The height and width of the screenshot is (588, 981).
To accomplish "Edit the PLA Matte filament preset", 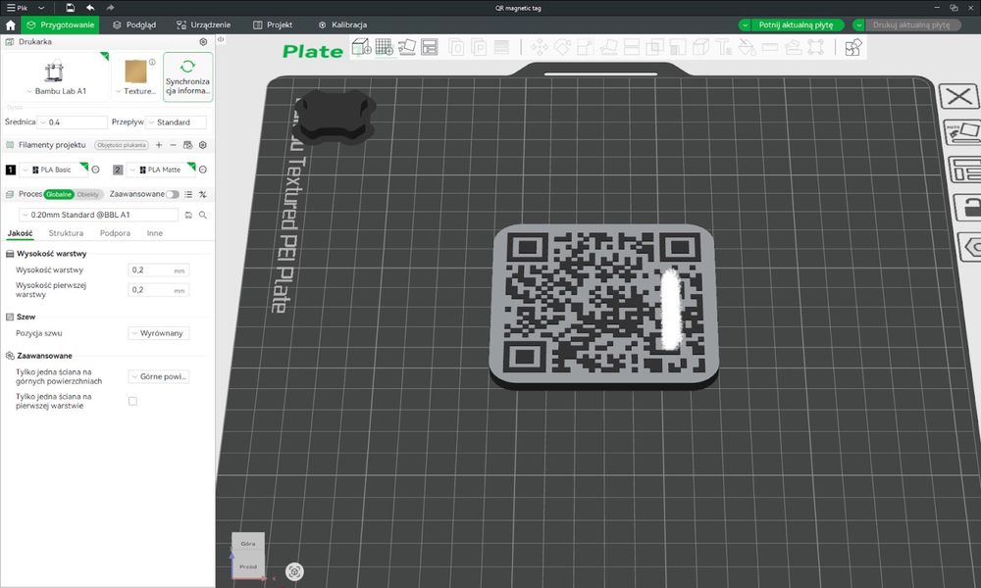I will 203,170.
